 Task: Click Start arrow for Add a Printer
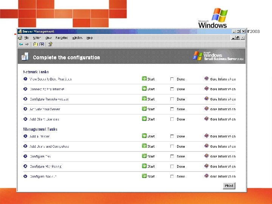pyautogui.click(x=144, y=136)
